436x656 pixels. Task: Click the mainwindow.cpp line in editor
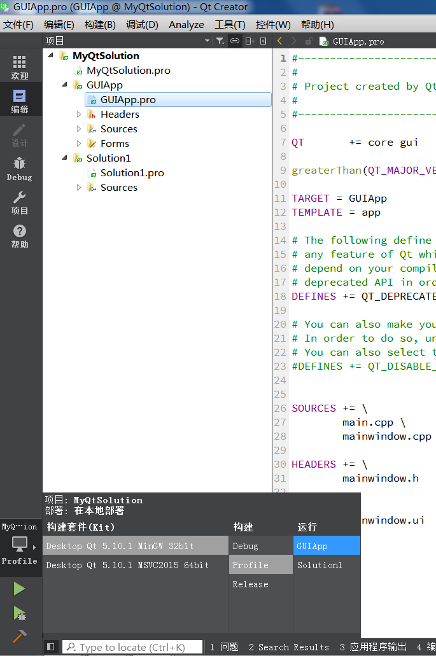tap(386, 436)
